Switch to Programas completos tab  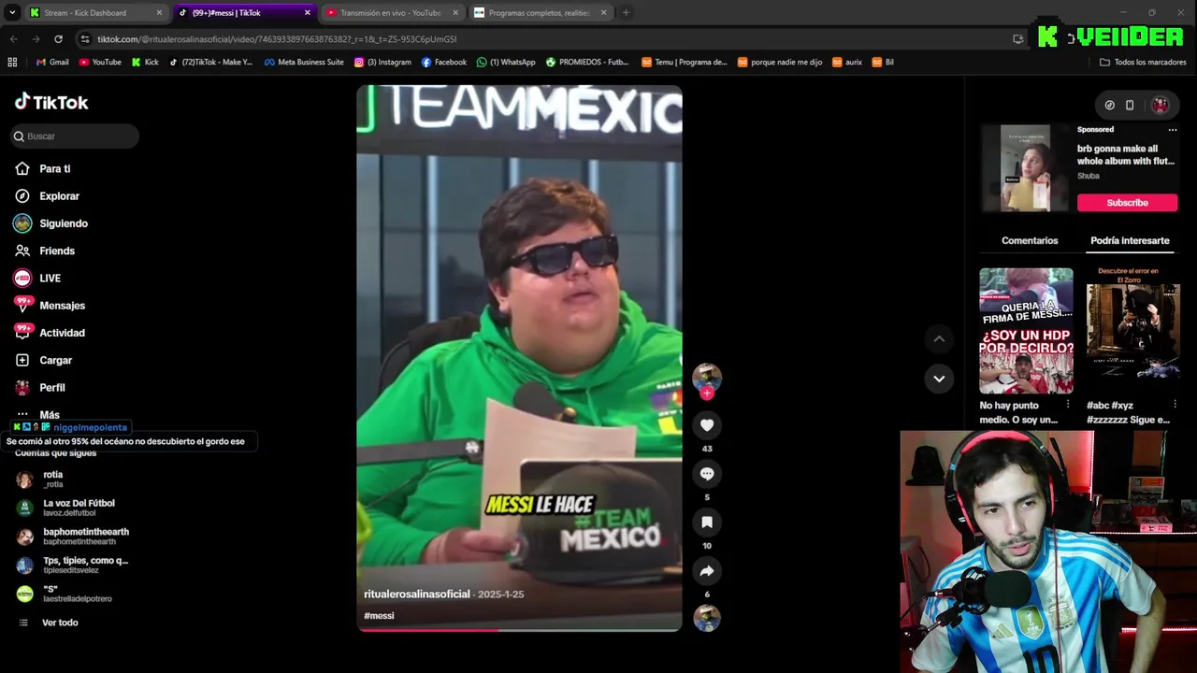pos(540,13)
